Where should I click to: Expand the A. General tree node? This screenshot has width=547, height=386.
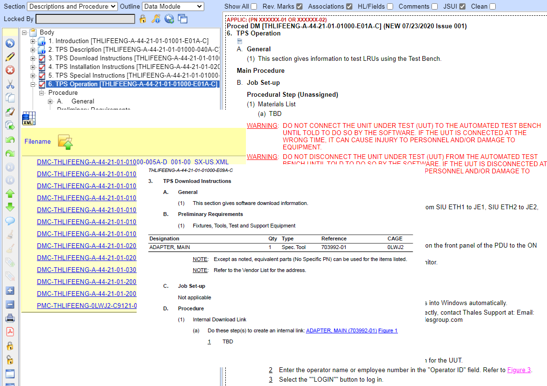[x=50, y=102]
